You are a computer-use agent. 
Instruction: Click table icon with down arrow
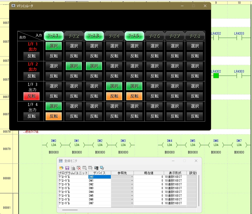point(84,168)
